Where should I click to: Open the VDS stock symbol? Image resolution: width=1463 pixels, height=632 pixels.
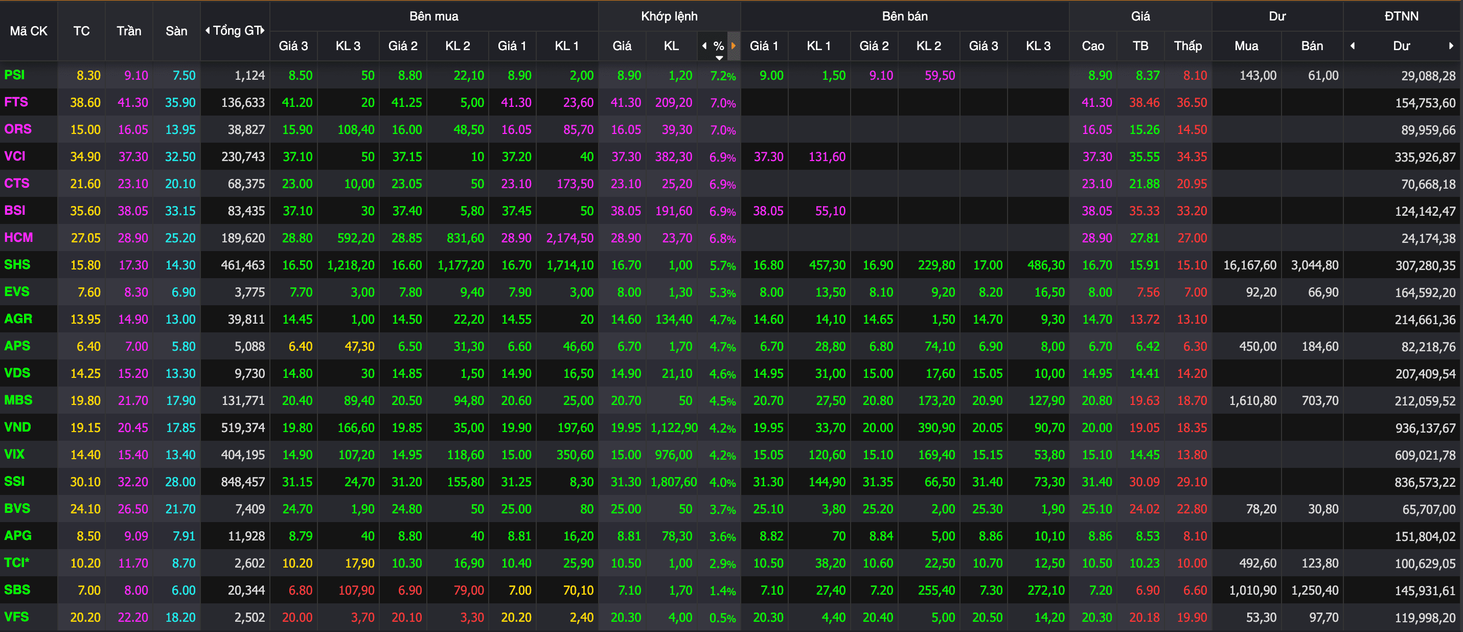click(x=17, y=373)
